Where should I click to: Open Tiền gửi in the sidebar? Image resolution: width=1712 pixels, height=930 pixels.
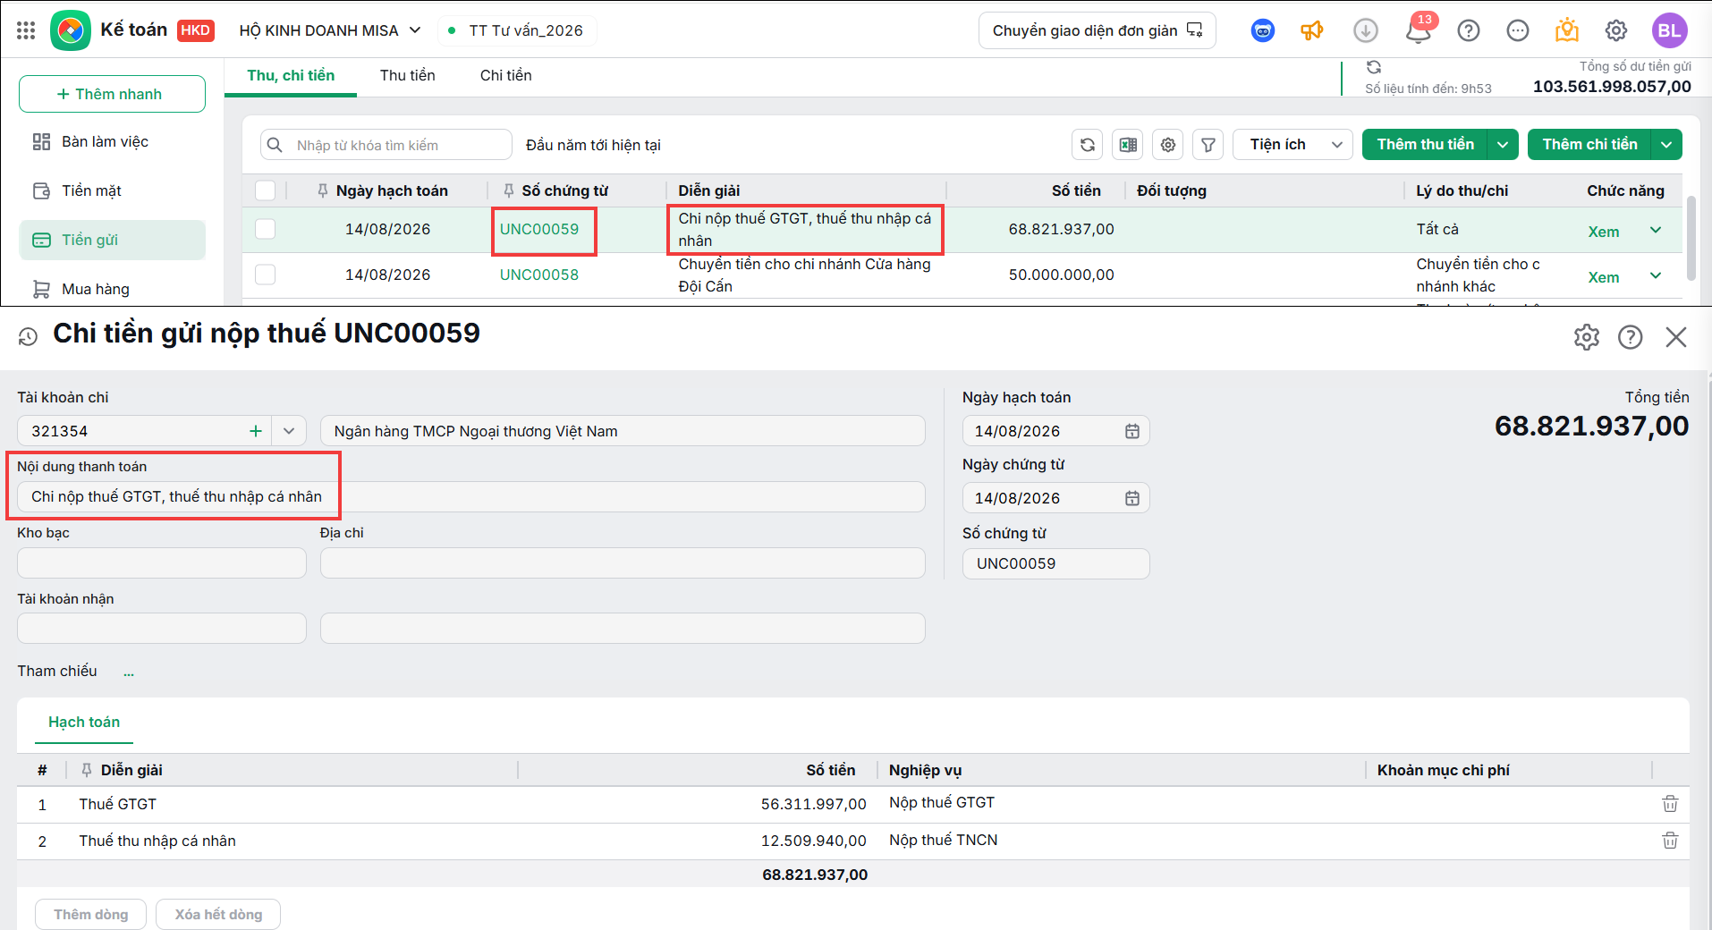click(x=113, y=241)
